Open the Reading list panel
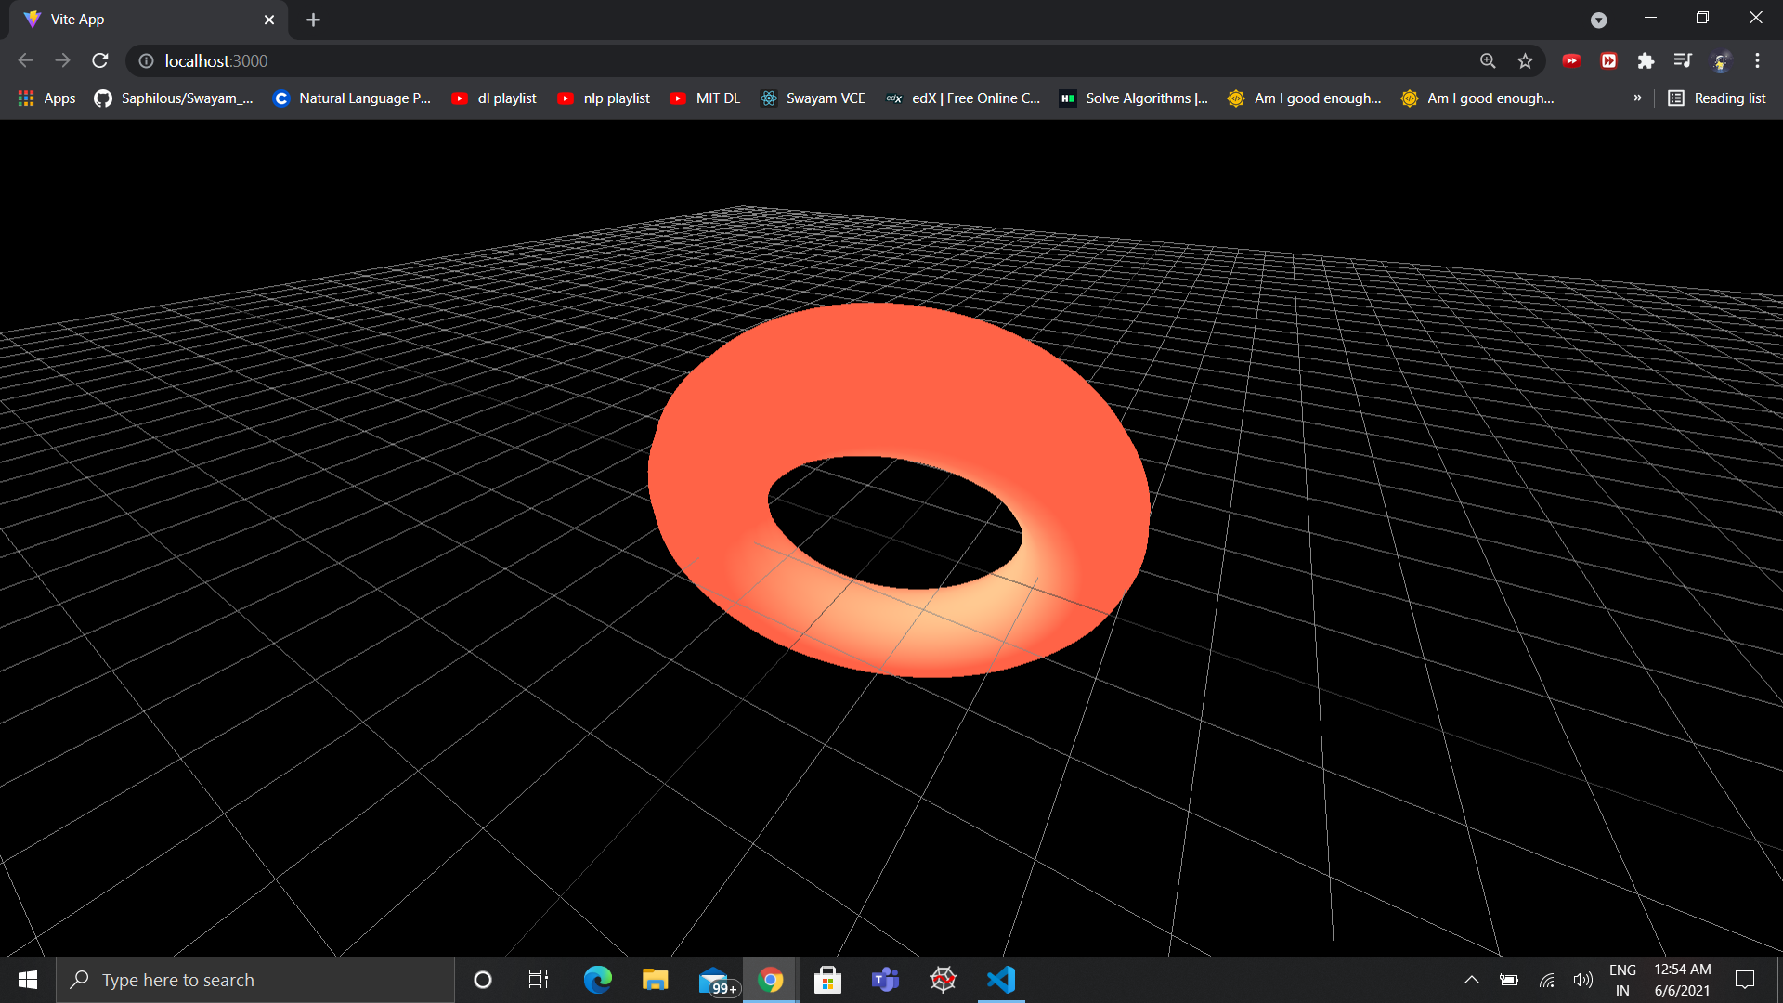This screenshot has width=1783, height=1003. coord(1716,98)
